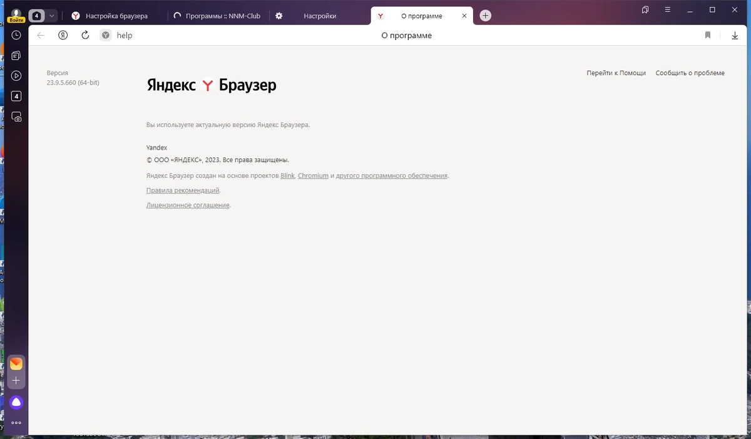The image size is (751, 439).
Task: Open the Лицензионное соглашение link
Action: pos(188,205)
